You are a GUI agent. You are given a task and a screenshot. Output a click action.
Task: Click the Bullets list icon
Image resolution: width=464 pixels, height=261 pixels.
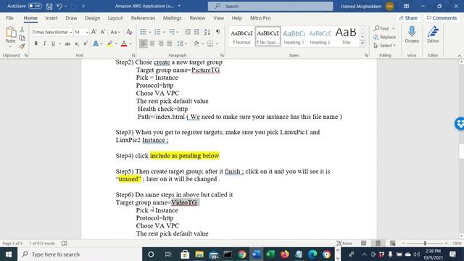tap(143, 32)
